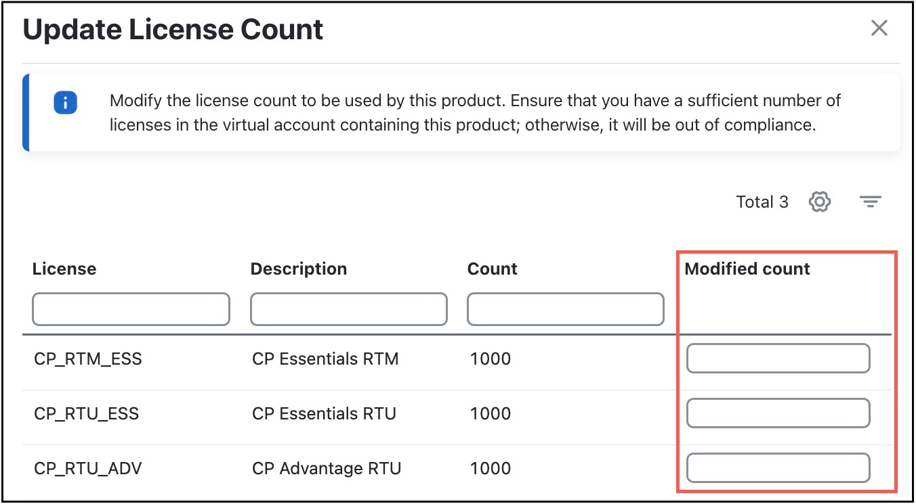Click count 1000 in CP_RTU_ESS row
Image resolution: width=916 pixels, height=504 pixels.
click(491, 413)
